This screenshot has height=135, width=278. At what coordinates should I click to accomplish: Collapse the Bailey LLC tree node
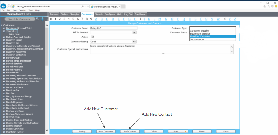(x=4, y=31)
